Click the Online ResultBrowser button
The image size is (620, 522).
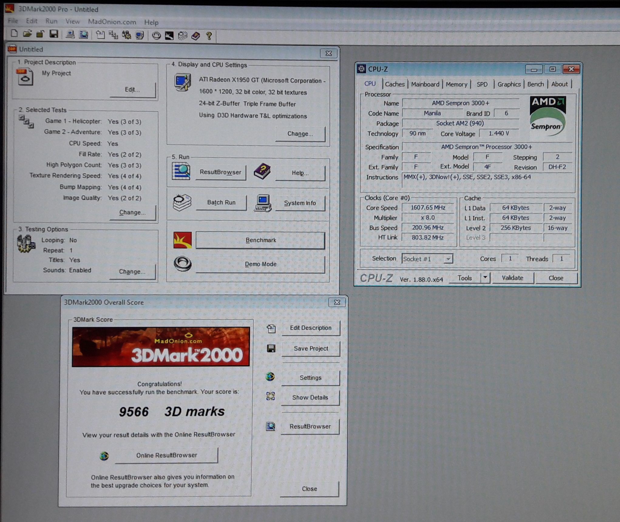click(x=166, y=455)
